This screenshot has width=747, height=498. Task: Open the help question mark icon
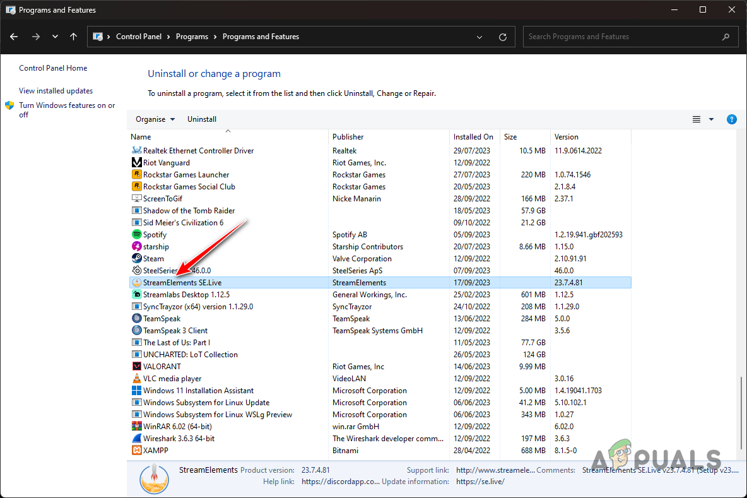(x=732, y=119)
